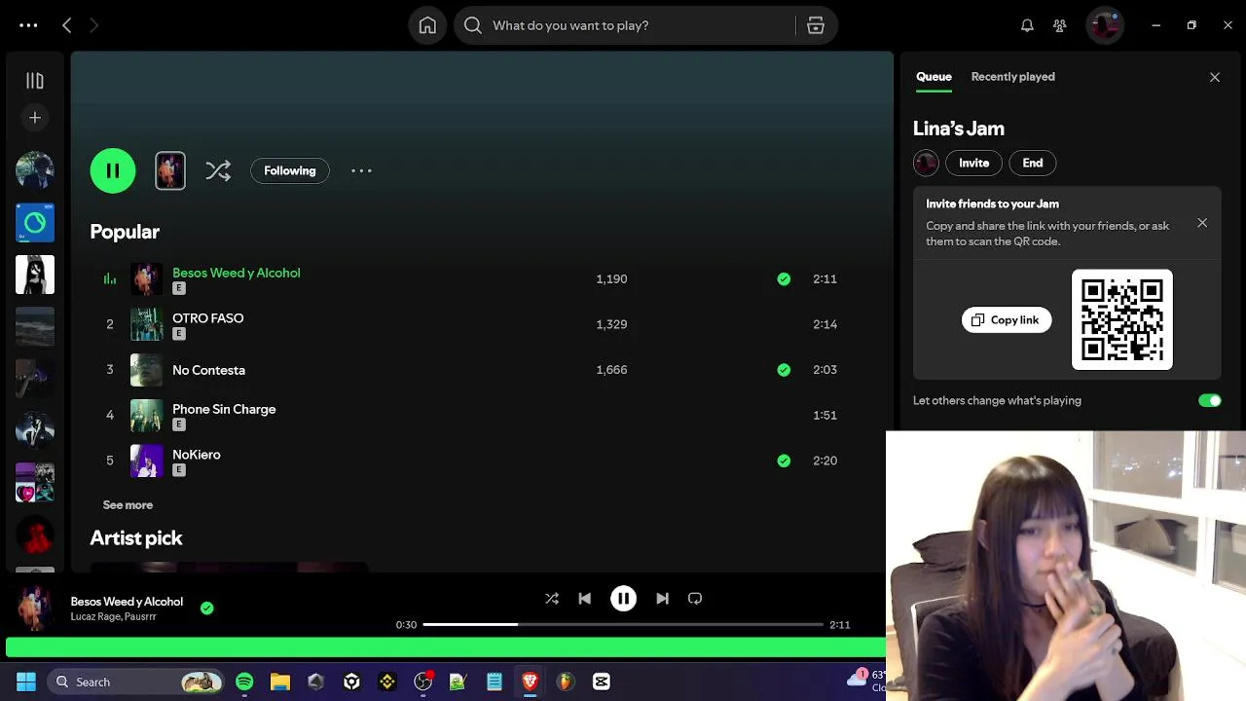Click the Jam host avatar
The height and width of the screenshot is (701, 1246).
pyautogui.click(x=926, y=164)
